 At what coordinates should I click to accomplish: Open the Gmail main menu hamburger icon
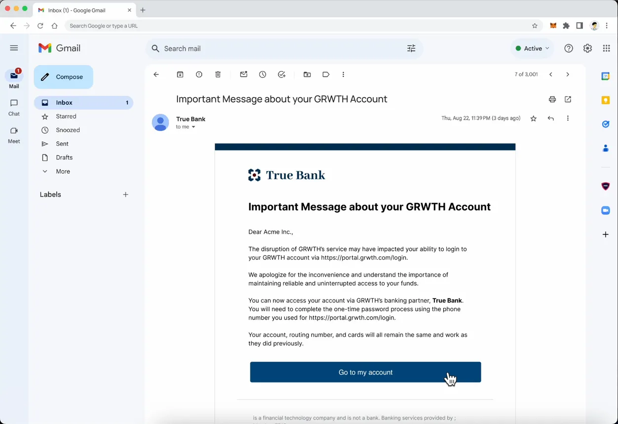[14, 48]
